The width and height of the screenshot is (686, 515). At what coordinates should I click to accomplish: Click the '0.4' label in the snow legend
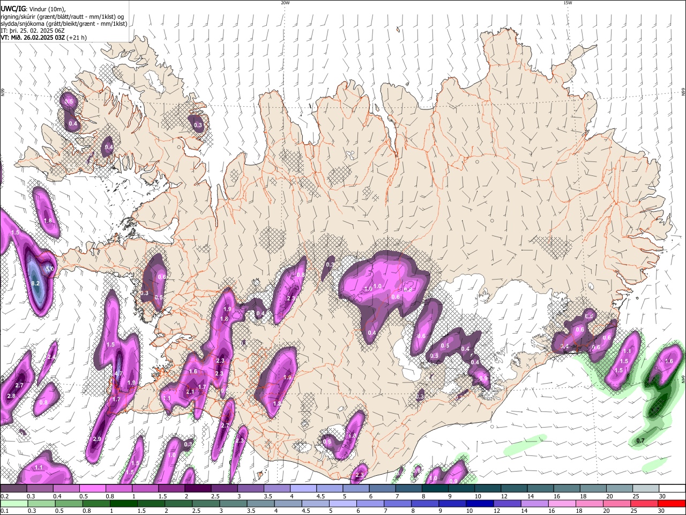pyautogui.click(x=57, y=496)
